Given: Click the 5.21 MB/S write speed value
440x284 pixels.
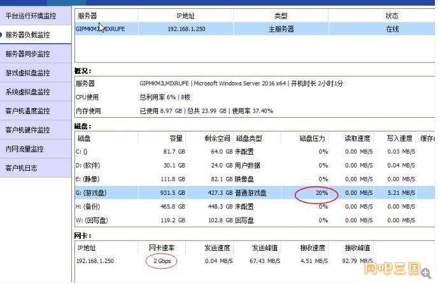Looking at the screenshot, I should point(401,193).
